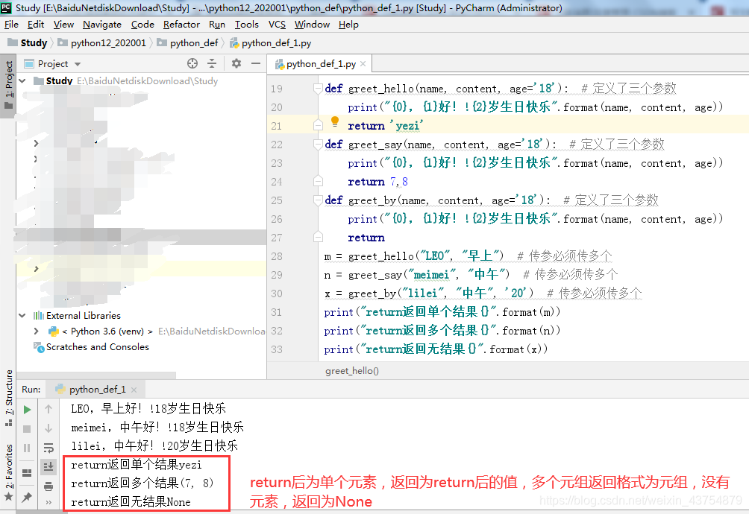
Task: Open Project panel settings gear
Action: [236, 63]
